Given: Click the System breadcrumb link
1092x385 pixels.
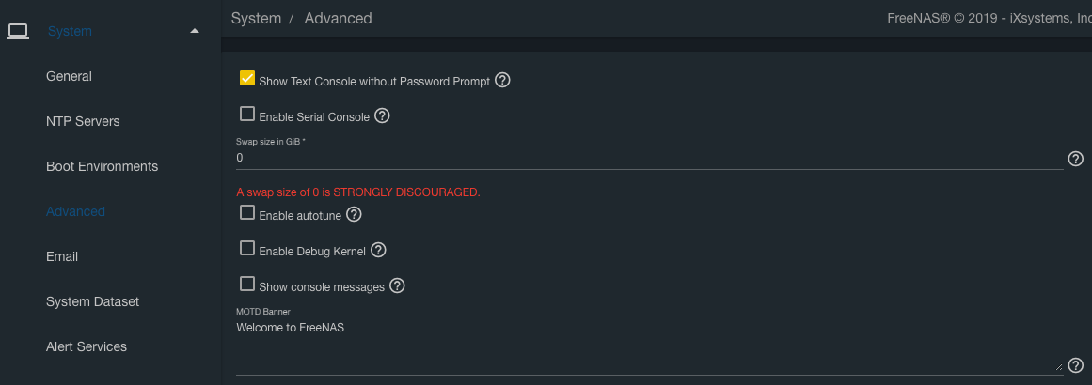Looking at the screenshot, I should click(256, 18).
